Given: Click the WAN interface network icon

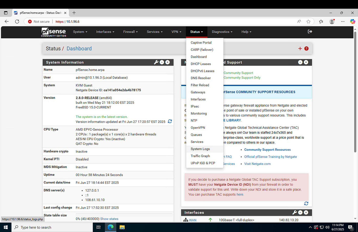Looking at the screenshot, I should 186,220.
